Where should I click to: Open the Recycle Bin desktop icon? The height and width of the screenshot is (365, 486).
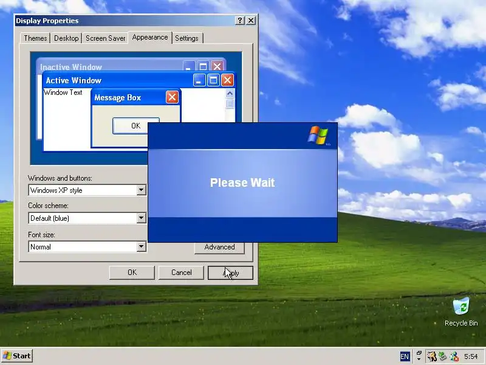[x=461, y=311]
